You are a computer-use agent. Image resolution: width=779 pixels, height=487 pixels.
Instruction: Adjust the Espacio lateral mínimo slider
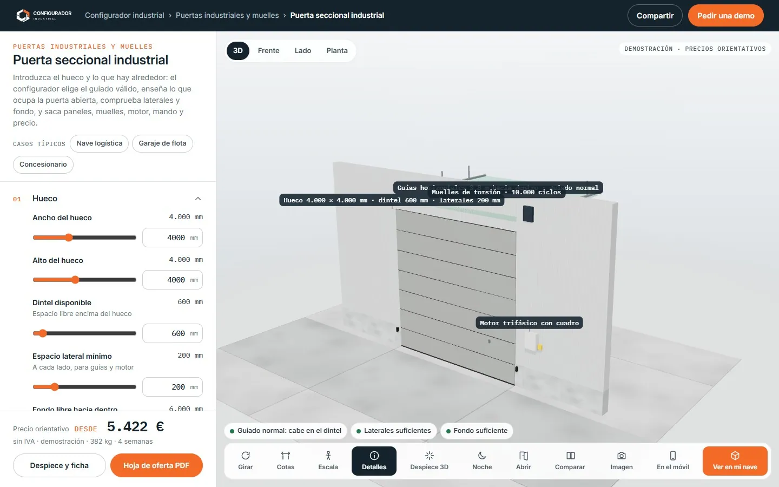84,387
